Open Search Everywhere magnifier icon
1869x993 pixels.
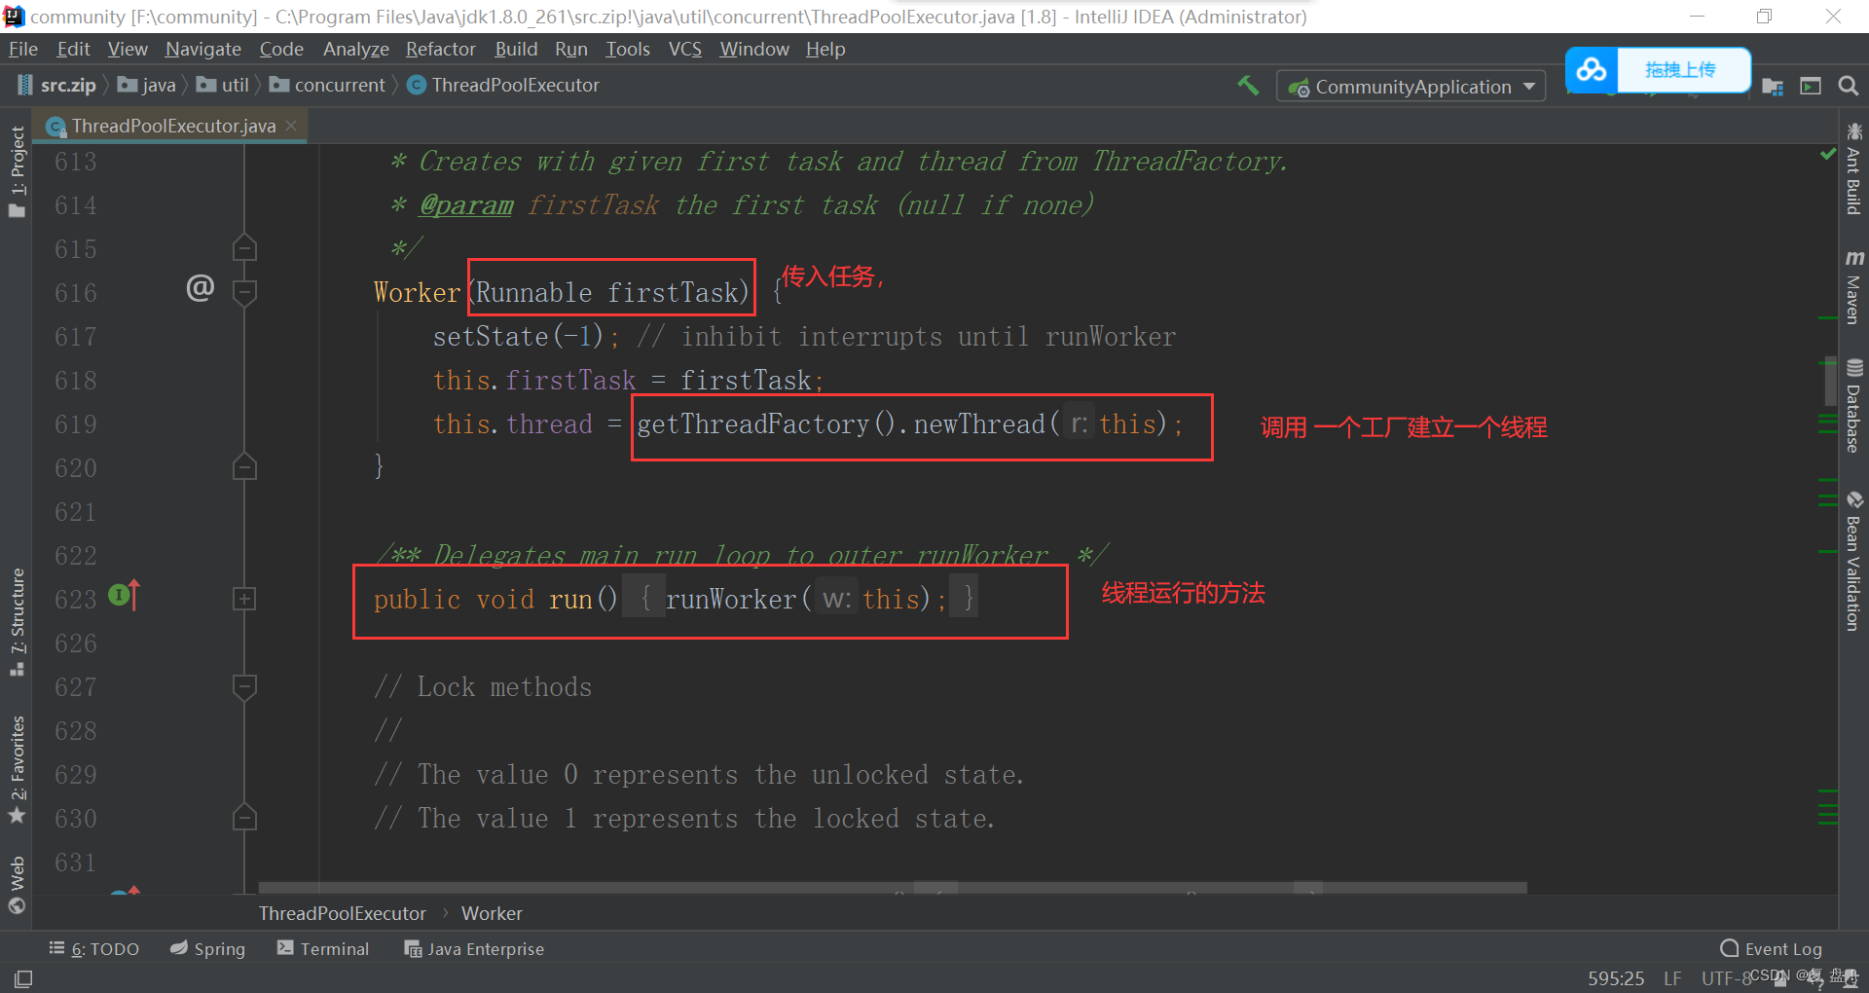(x=1848, y=87)
